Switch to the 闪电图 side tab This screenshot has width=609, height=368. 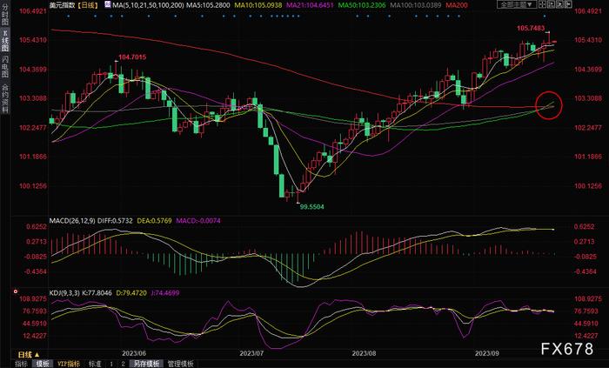5,67
